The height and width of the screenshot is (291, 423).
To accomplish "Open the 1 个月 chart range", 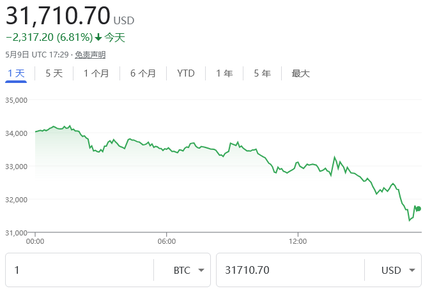I will [x=96, y=73].
